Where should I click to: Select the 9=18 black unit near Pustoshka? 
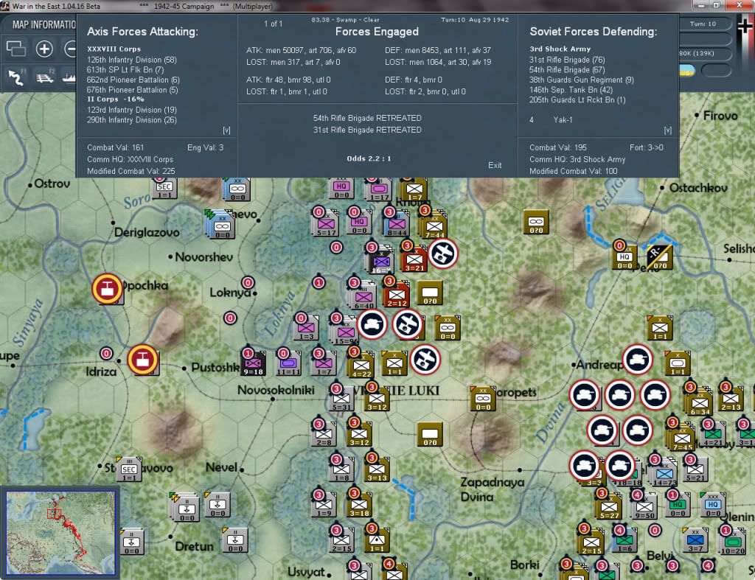tap(254, 364)
